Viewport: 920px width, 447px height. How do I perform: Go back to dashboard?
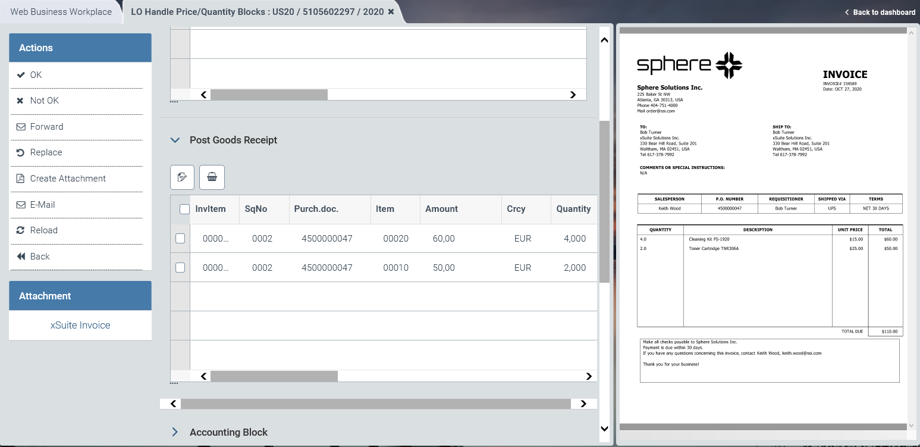point(880,12)
